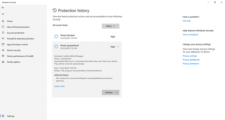Select Firewall & network protection
This screenshot has height=120, width=225.
20,39
